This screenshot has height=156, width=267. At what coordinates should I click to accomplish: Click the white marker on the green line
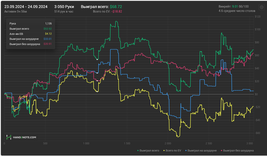click(x=97, y=60)
